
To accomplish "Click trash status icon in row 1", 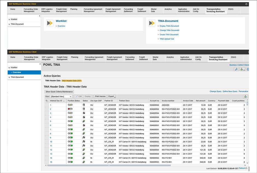I will click(84, 105).
